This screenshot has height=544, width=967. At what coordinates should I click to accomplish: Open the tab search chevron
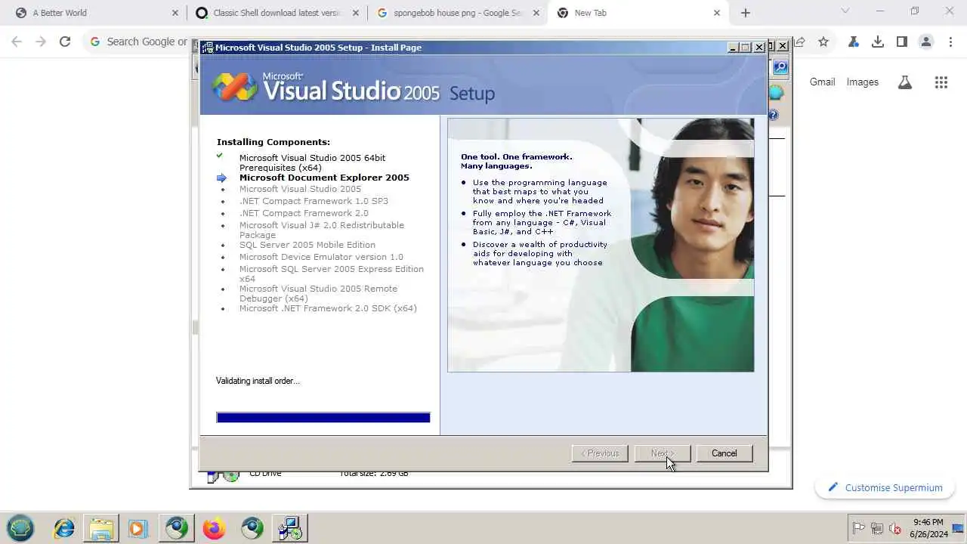[845, 11]
